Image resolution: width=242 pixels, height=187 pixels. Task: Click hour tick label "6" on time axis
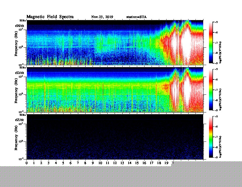coord(71,163)
